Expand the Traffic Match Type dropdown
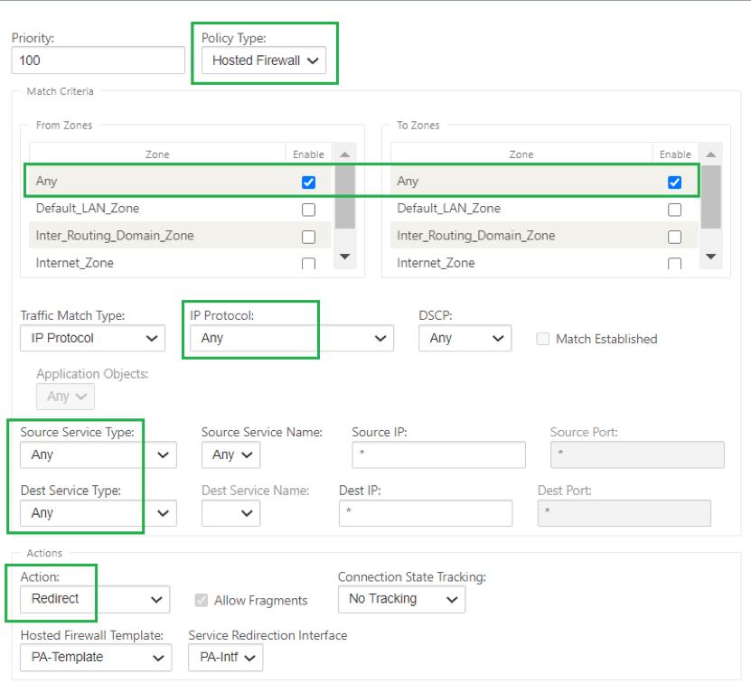751x683 pixels. pos(92,338)
